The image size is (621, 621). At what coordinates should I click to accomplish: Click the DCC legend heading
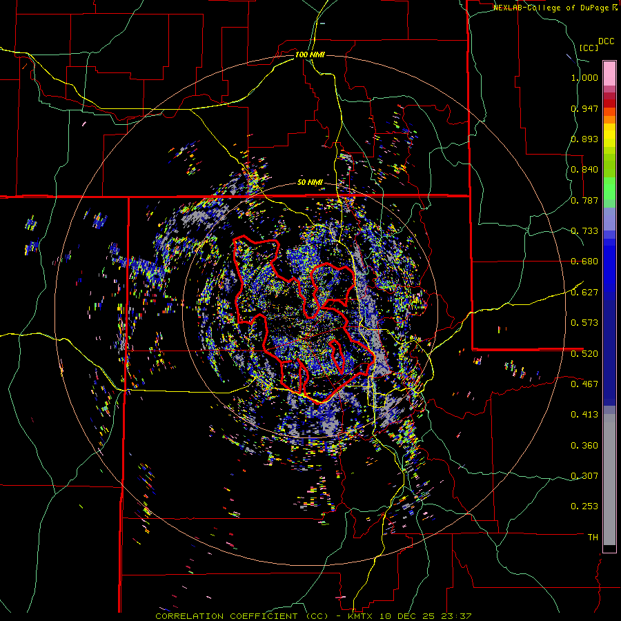[606, 41]
